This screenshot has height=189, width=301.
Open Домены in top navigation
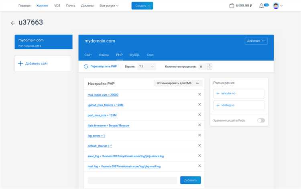pyautogui.click(x=87, y=6)
